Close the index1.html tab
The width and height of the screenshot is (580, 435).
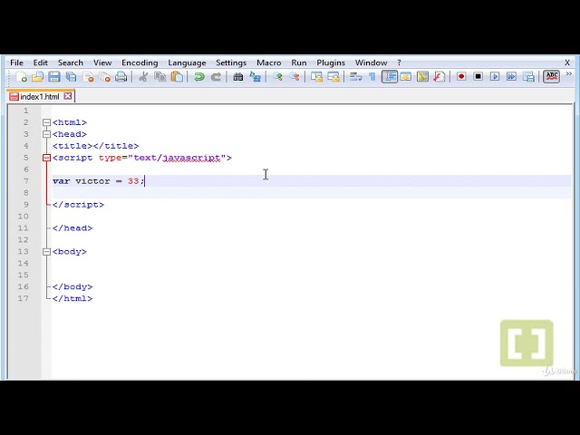point(68,96)
